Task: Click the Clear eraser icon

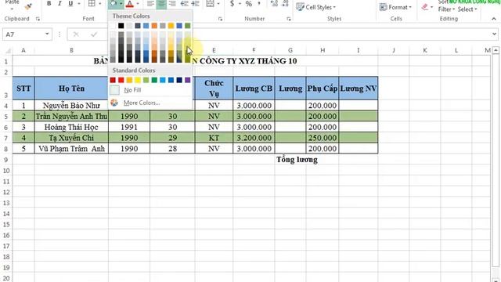Action: click(425, 7)
